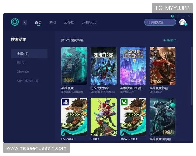
Task: Click the teal app logo icon
Action: pyautogui.click(x=15, y=22)
